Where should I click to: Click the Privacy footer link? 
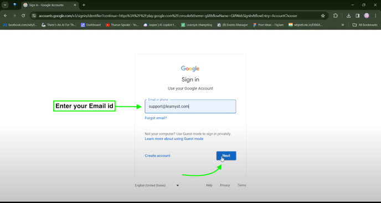225,185
